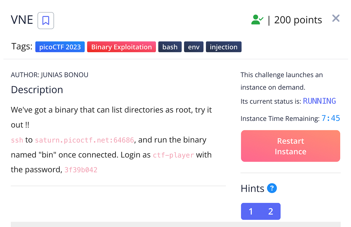Image resolution: width=351 pixels, height=227 pixels.
Task: Reveal hint 1
Action: (x=250, y=211)
